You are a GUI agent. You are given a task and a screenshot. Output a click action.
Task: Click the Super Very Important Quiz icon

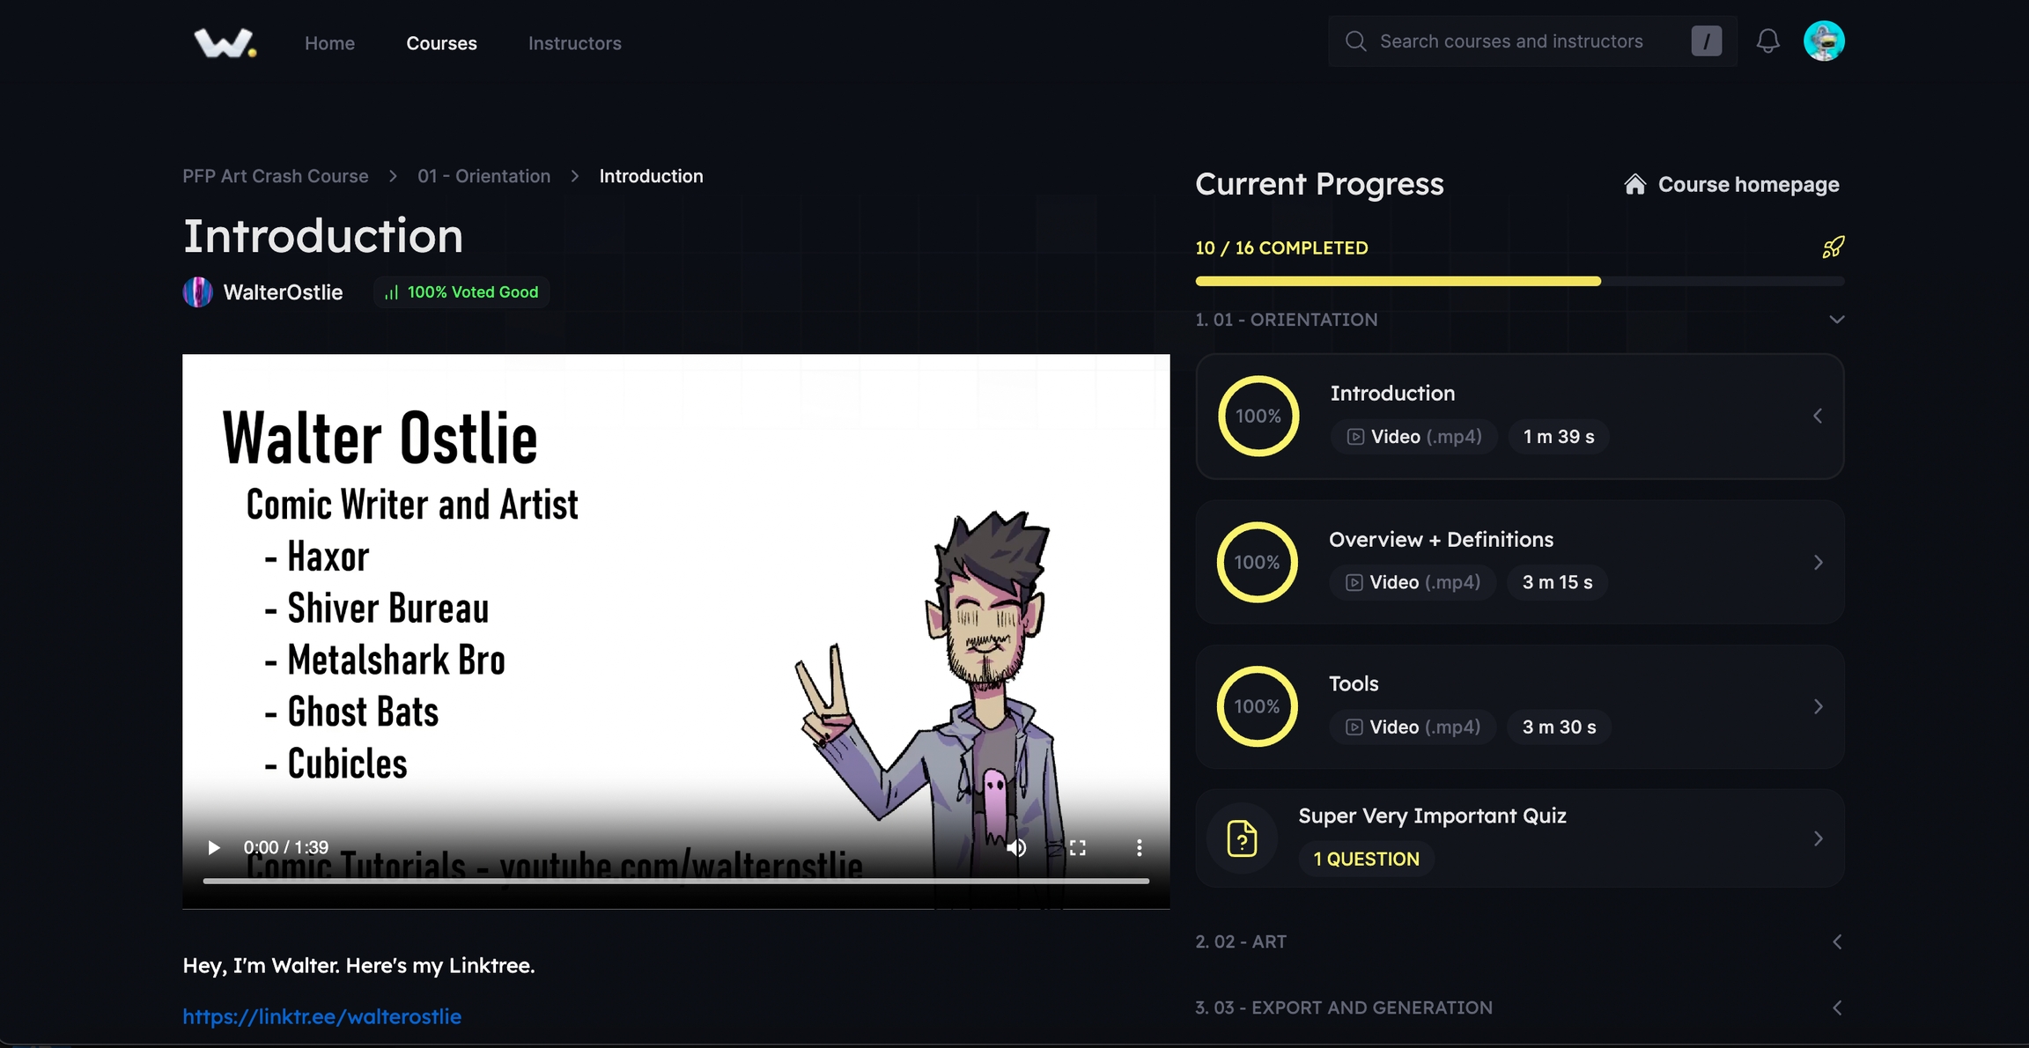[x=1242, y=838]
